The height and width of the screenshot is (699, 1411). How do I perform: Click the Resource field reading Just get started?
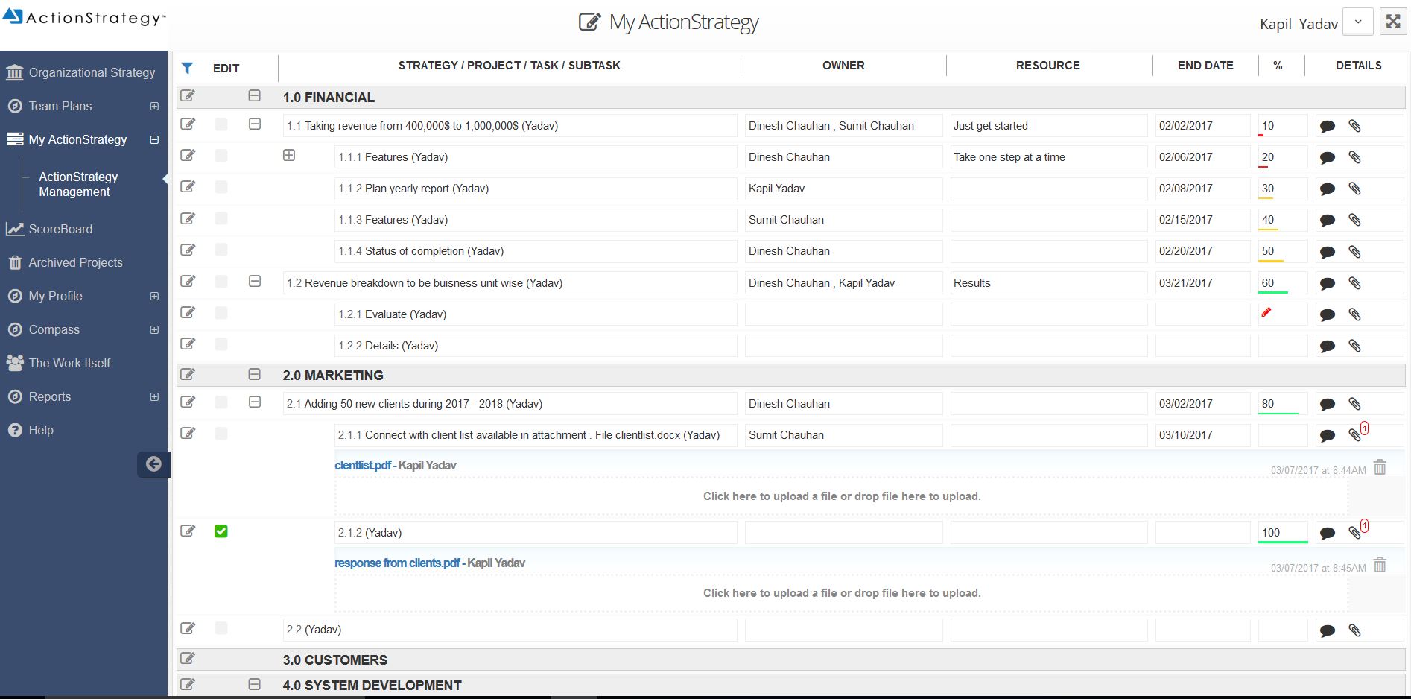pyautogui.click(x=1048, y=126)
